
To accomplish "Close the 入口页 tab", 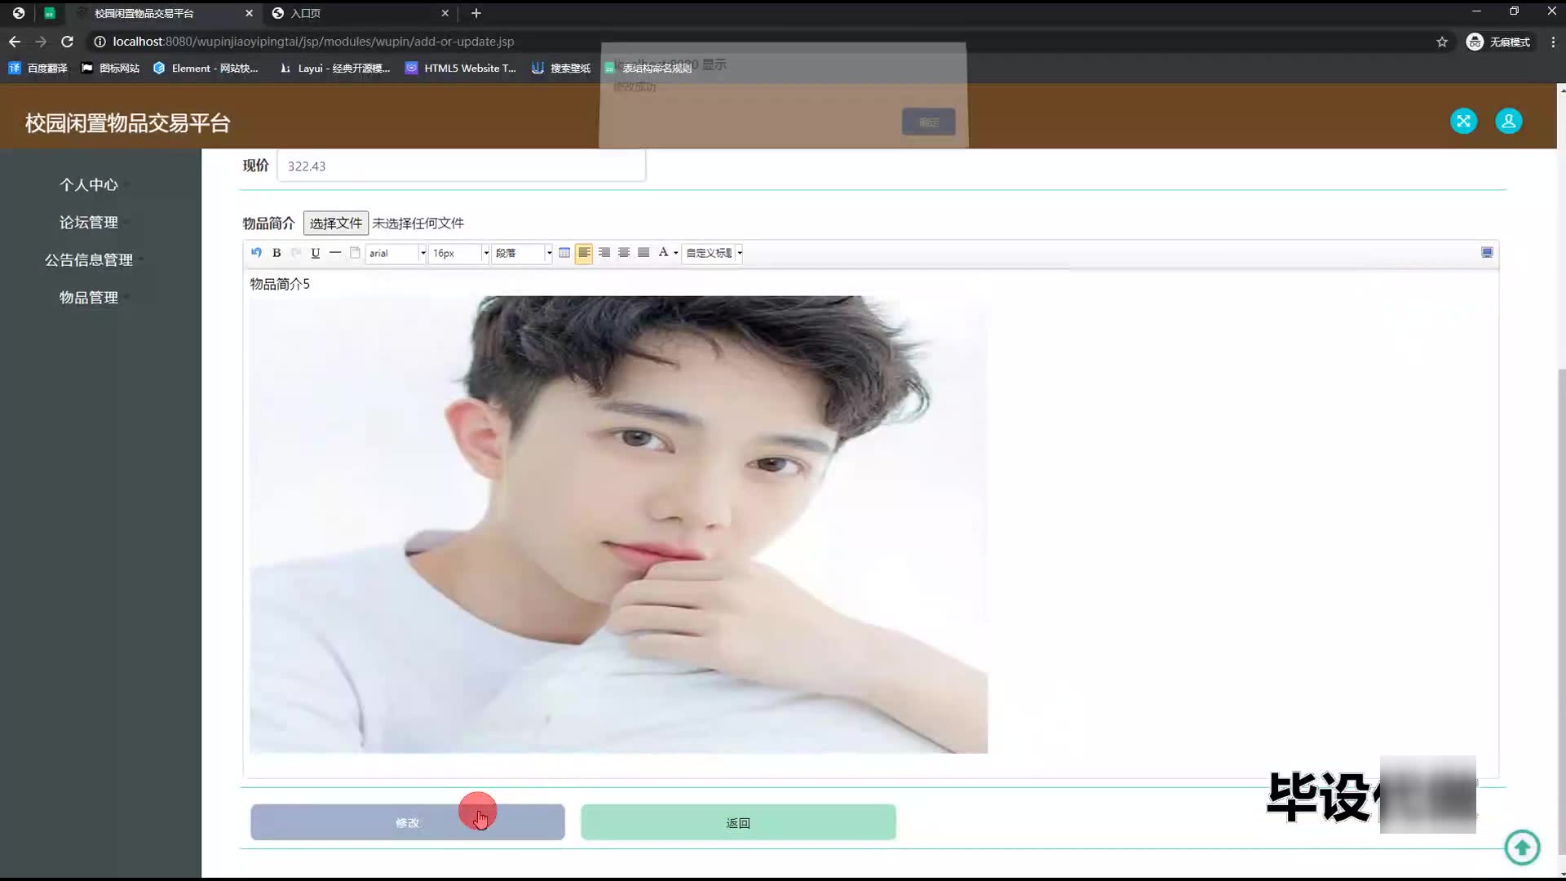I will [445, 13].
